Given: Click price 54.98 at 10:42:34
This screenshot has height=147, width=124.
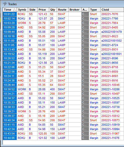Looking at the screenshot, I should pyautogui.click(x=42, y=129).
